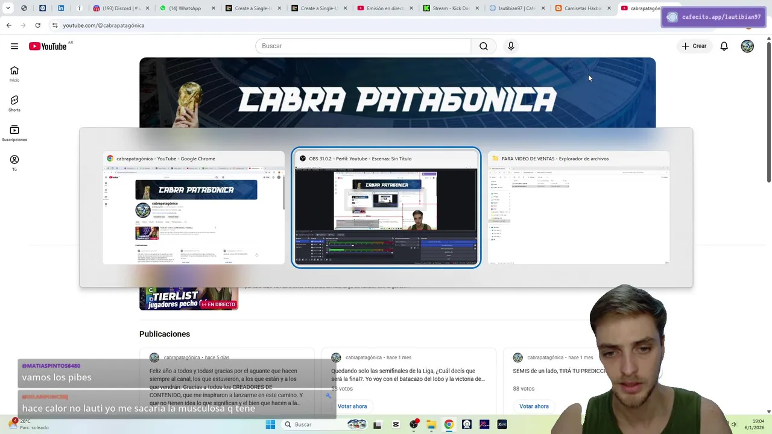Close the Discord browser tab

click(x=147, y=8)
